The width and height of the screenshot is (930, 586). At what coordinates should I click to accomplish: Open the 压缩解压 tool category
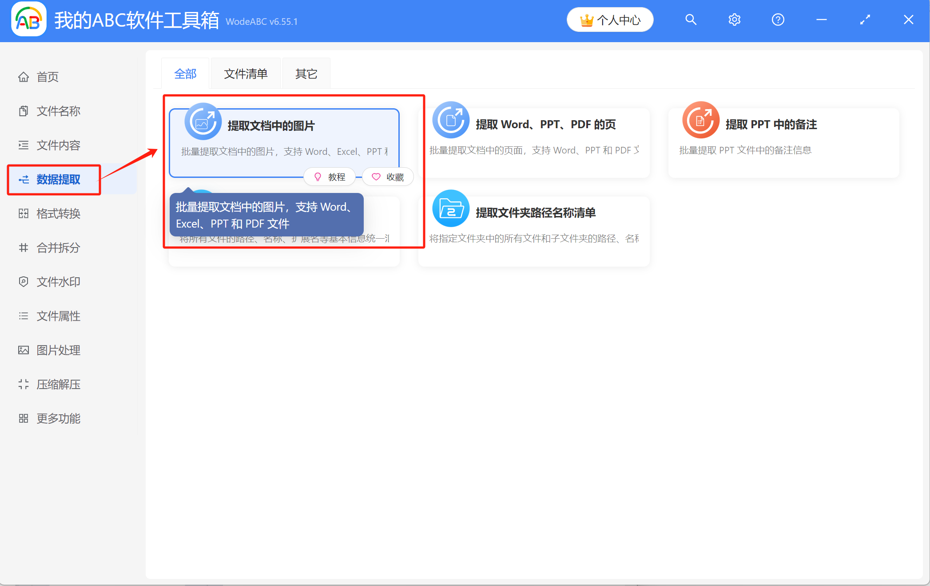58,384
